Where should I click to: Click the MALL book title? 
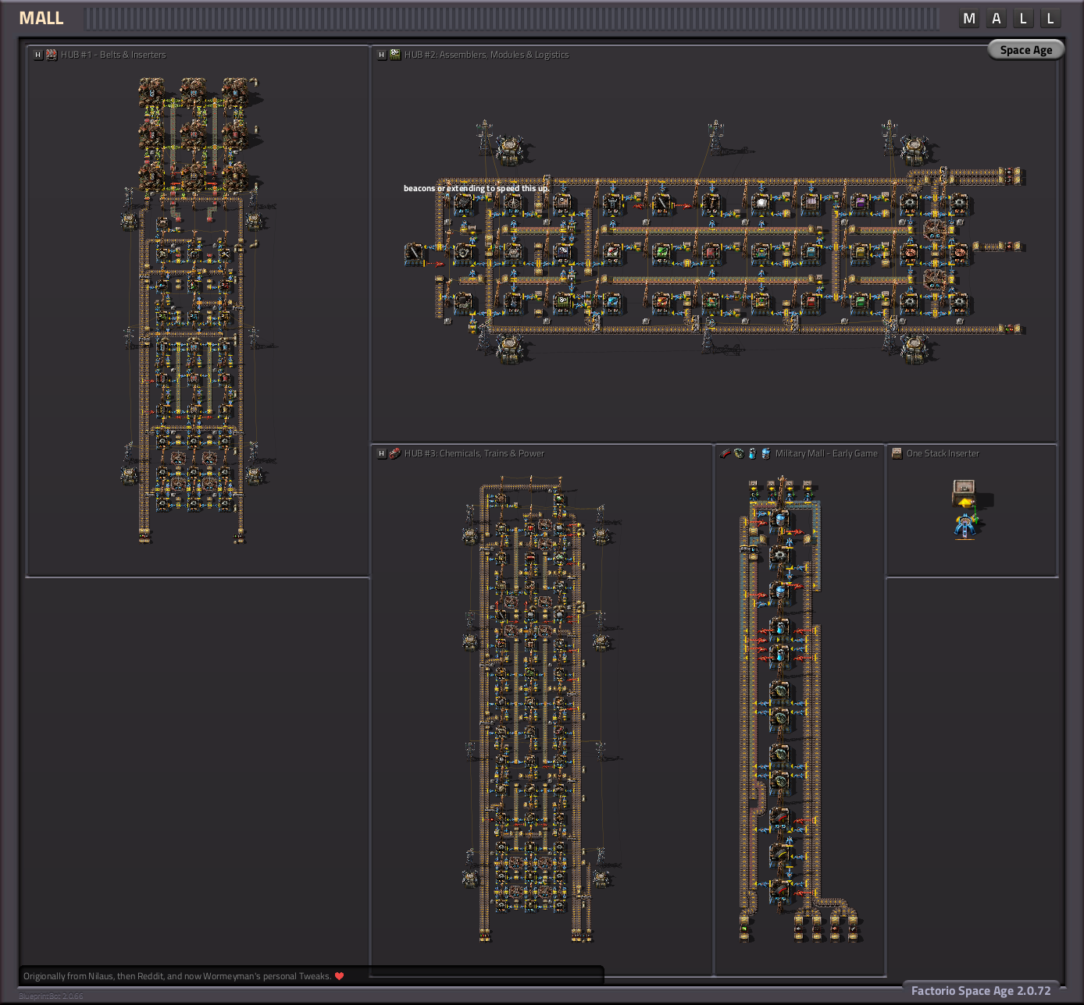(41, 19)
